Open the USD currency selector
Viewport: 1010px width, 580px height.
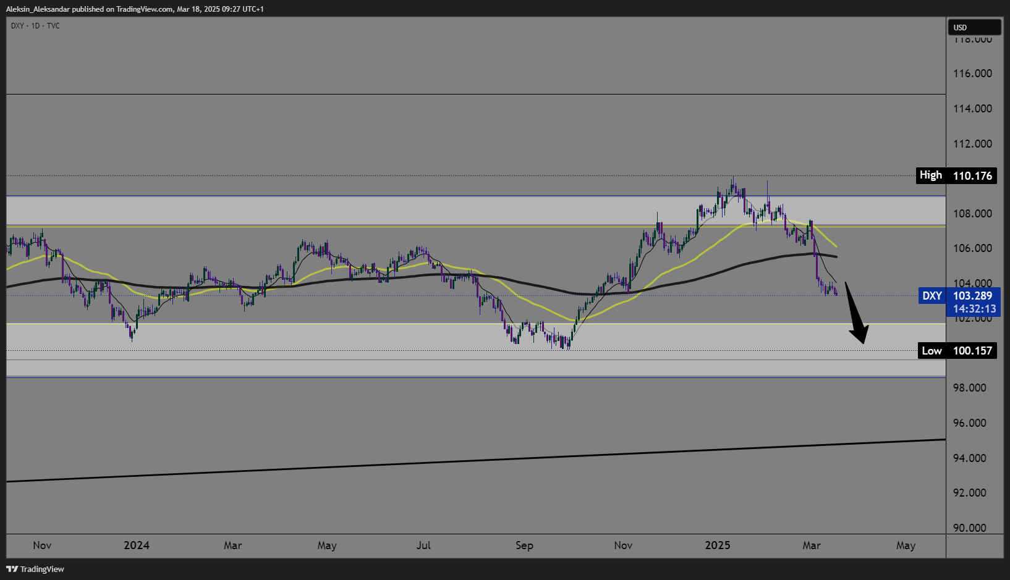[974, 27]
